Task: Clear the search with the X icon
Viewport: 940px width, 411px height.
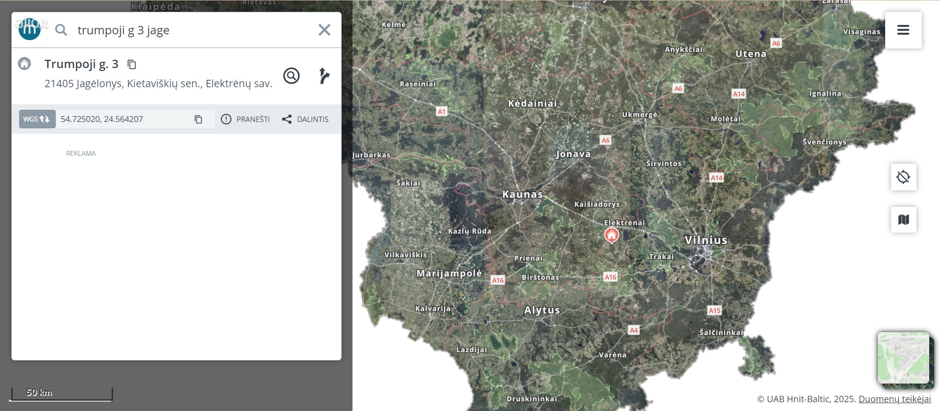Action: [324, 30]
